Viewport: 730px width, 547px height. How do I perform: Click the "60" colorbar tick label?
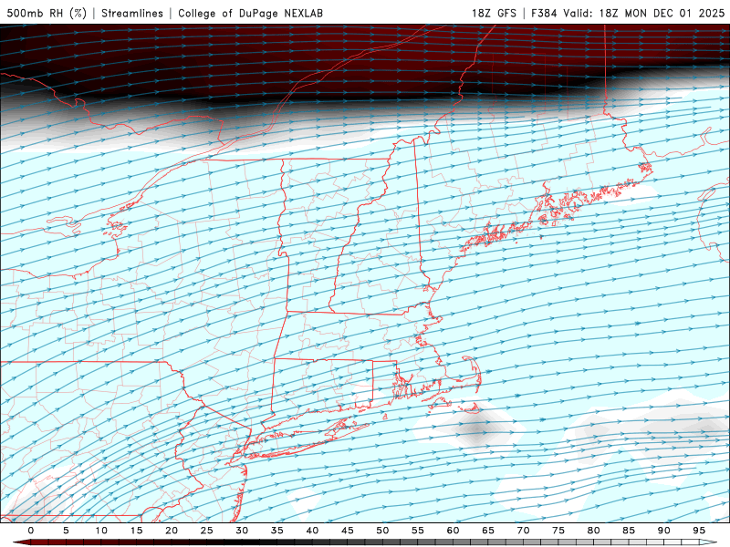pyautogui.click(x=453, y=531)
